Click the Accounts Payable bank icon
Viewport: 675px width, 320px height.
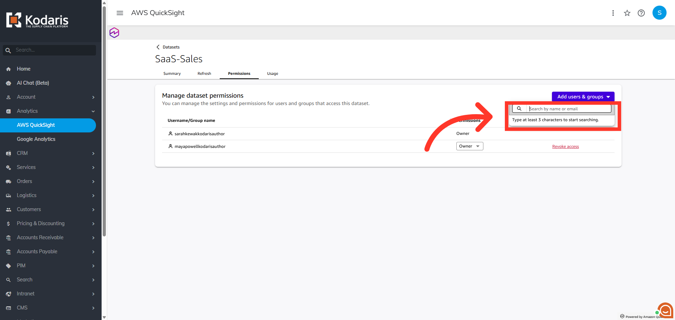tap(8, 252)
